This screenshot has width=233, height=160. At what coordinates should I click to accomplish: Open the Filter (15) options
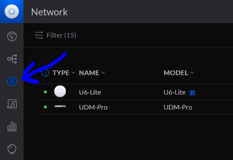tap(61, 35)
